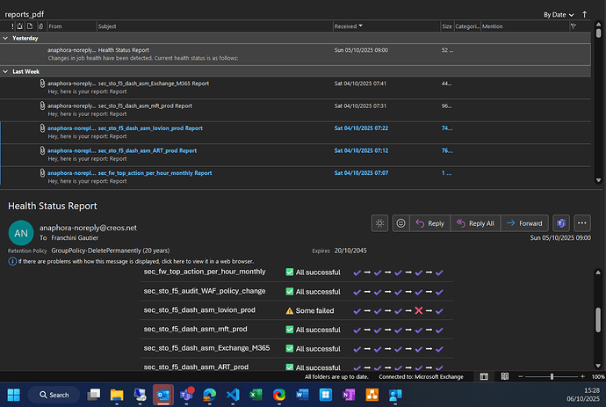This screenshot has width=606, height=407.
Task: Click the filter icon in column header
Action: [573, 27]
